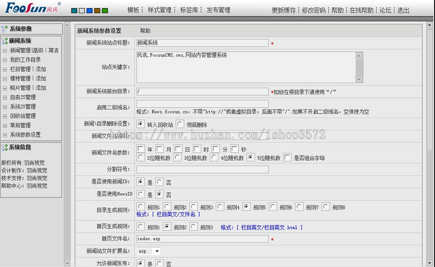Screen dimensions: 435x267
Task: Select 是 for 是否使用NewsID
Action: pyautogui.click(x=141, y=194)
